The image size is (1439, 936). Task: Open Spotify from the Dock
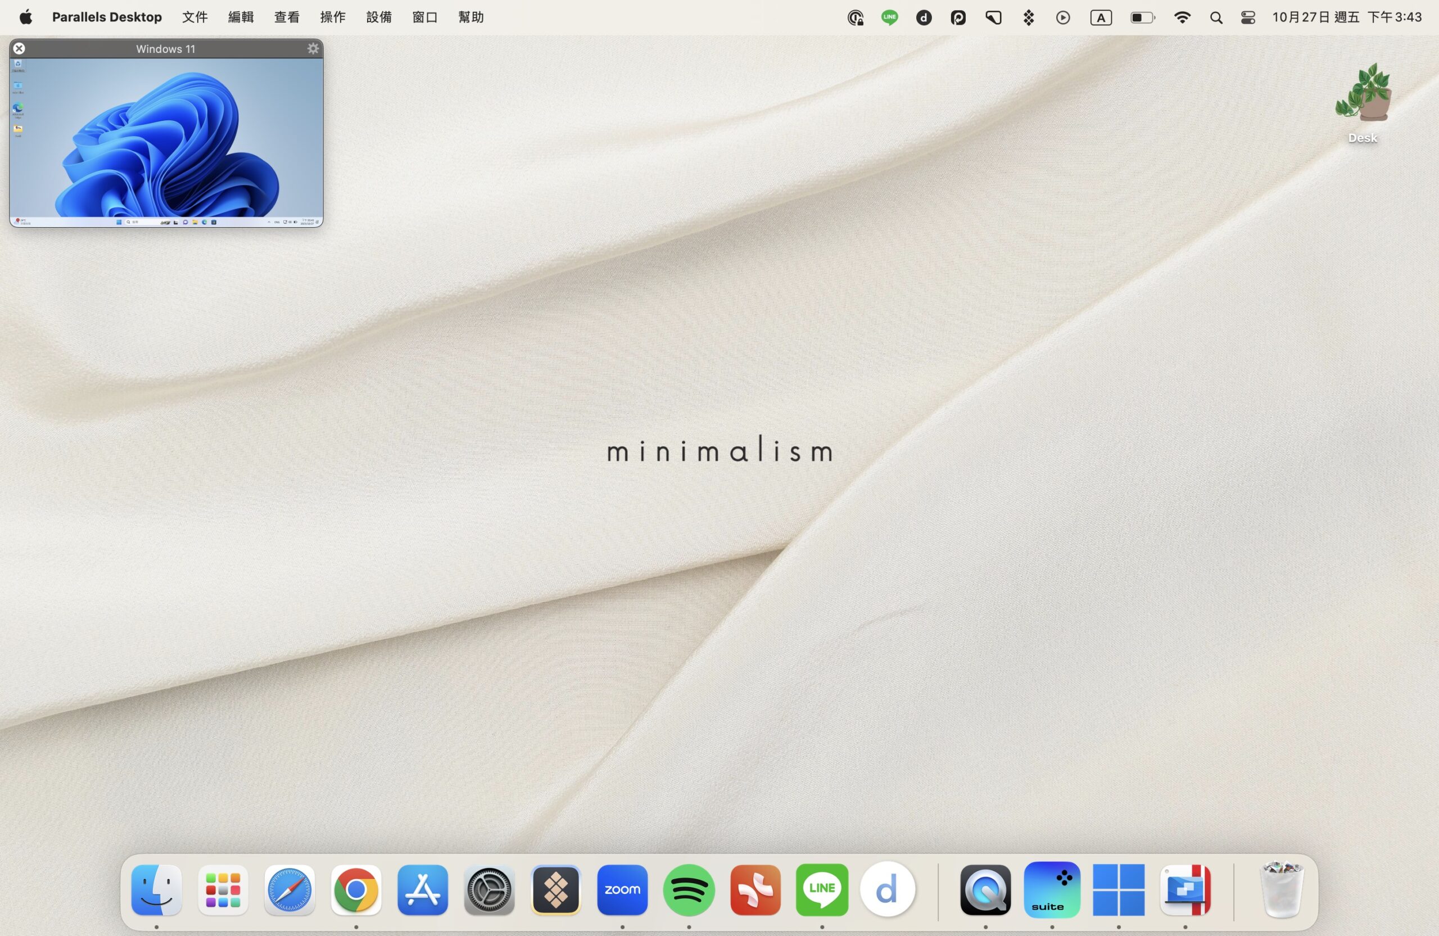click(x=689, y=889)
